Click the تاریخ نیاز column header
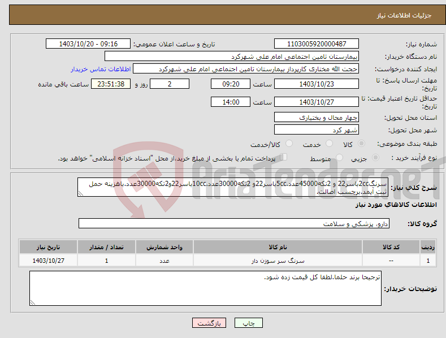446x338 pixels. [49, 247]
